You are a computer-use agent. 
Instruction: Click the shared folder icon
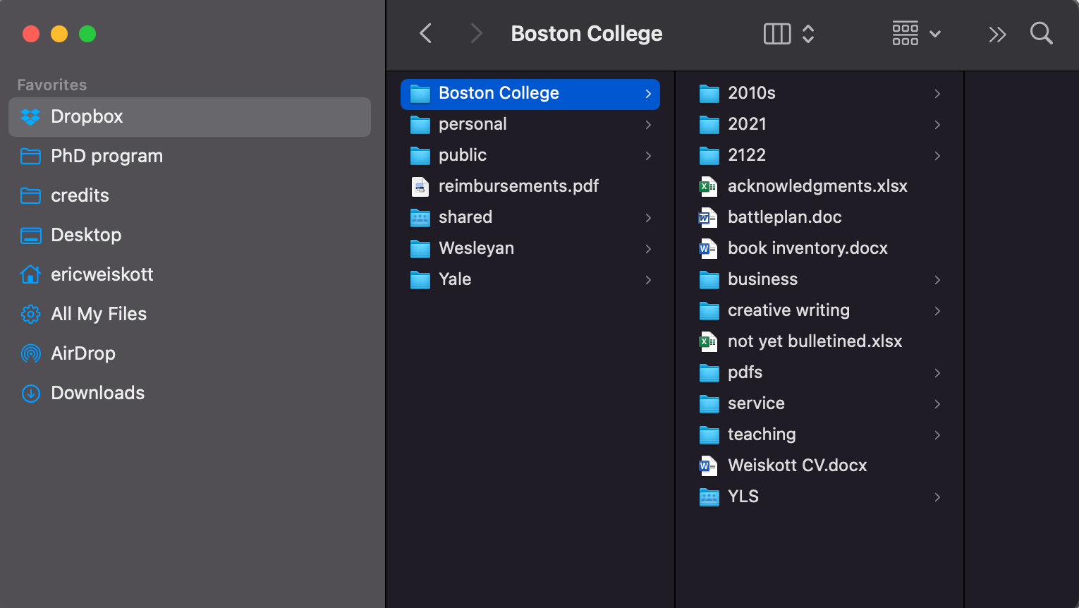tap(420, 217)
